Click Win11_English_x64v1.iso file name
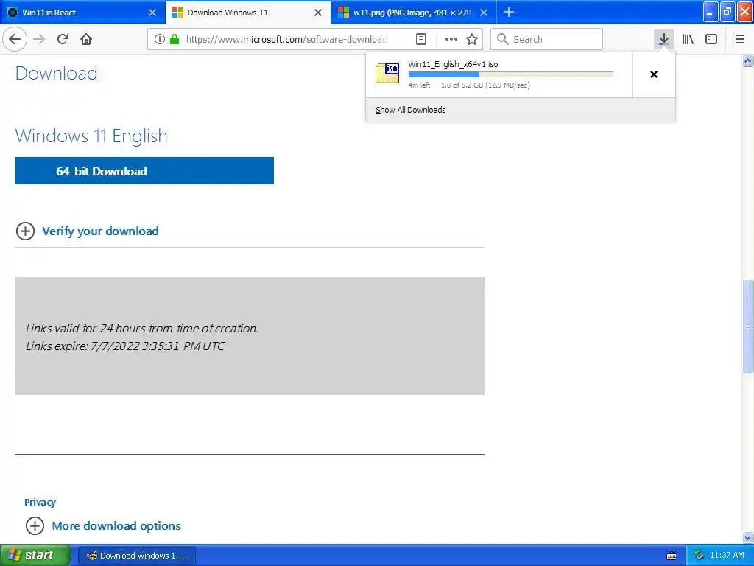 pos(453,64)
